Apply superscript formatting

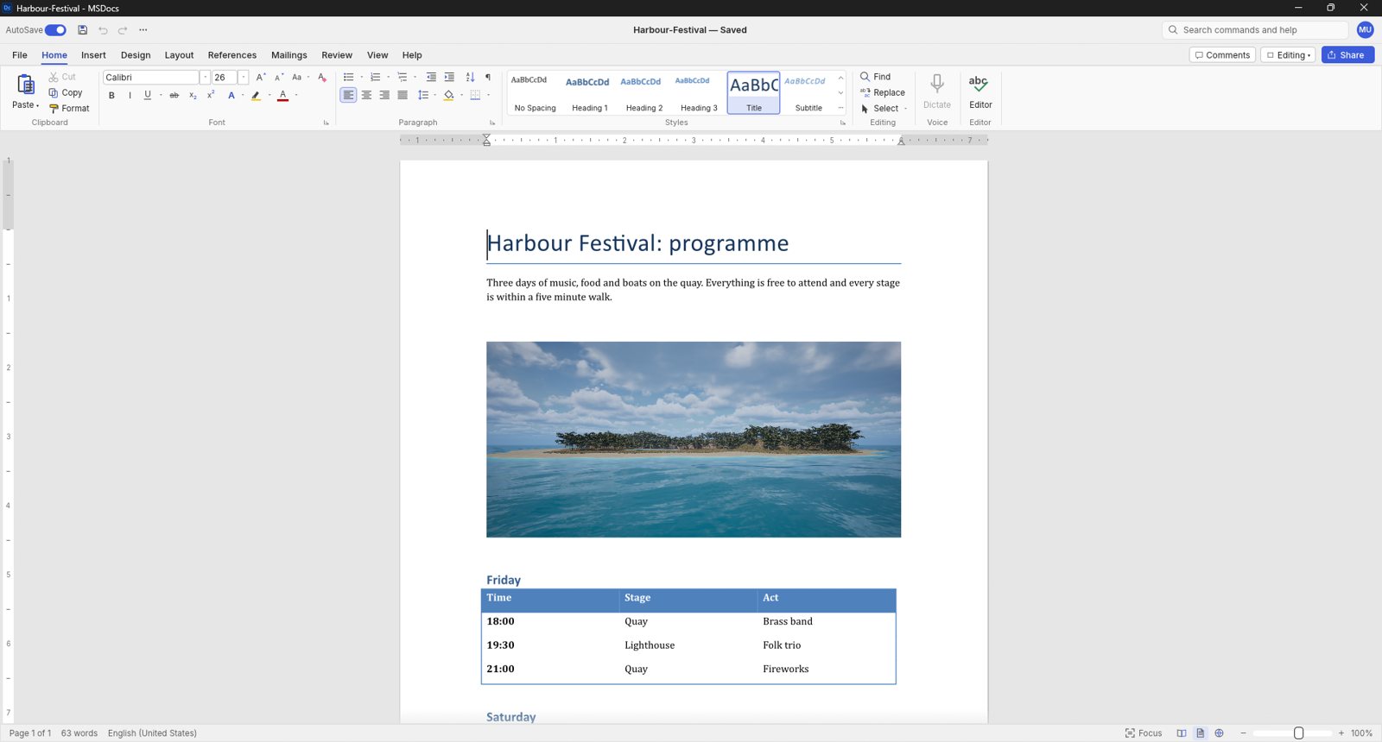(211, 95)
